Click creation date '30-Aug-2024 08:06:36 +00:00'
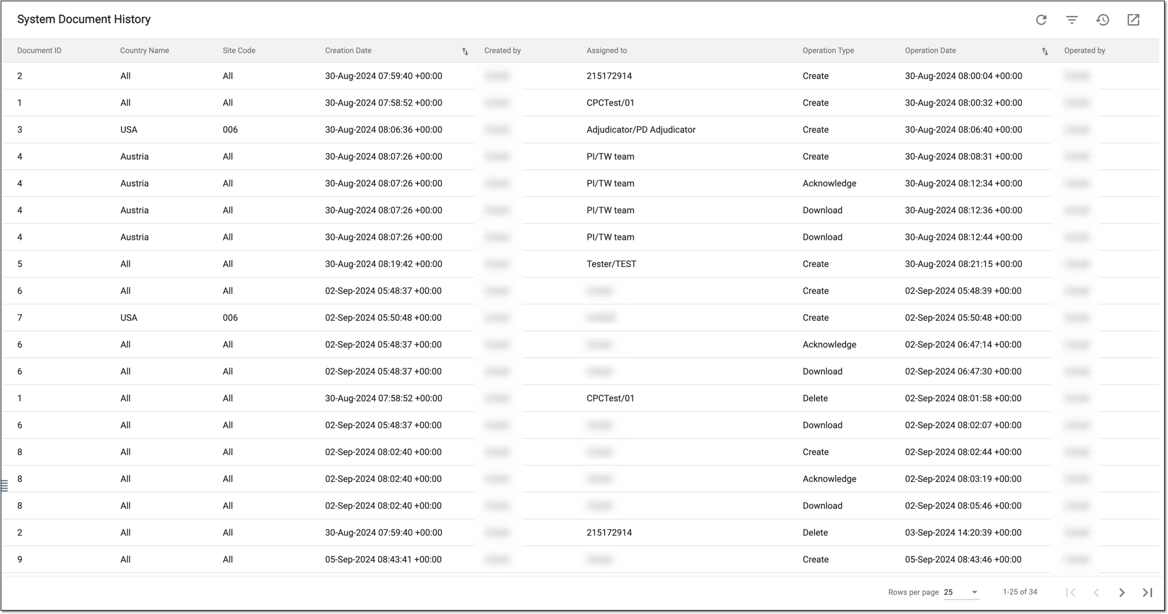Image resolution: width=1168 pixels, height=614 pixels. (x=384, y=130)
